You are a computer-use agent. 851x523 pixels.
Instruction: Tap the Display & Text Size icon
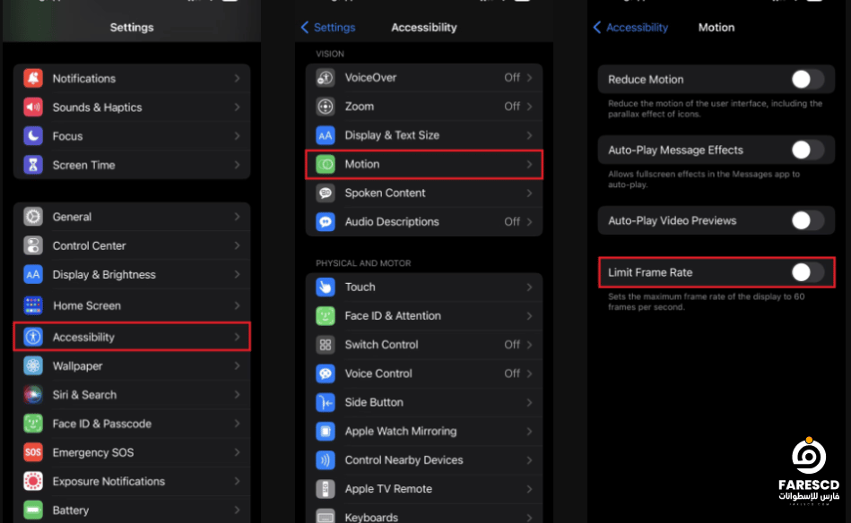pos(326,135)
